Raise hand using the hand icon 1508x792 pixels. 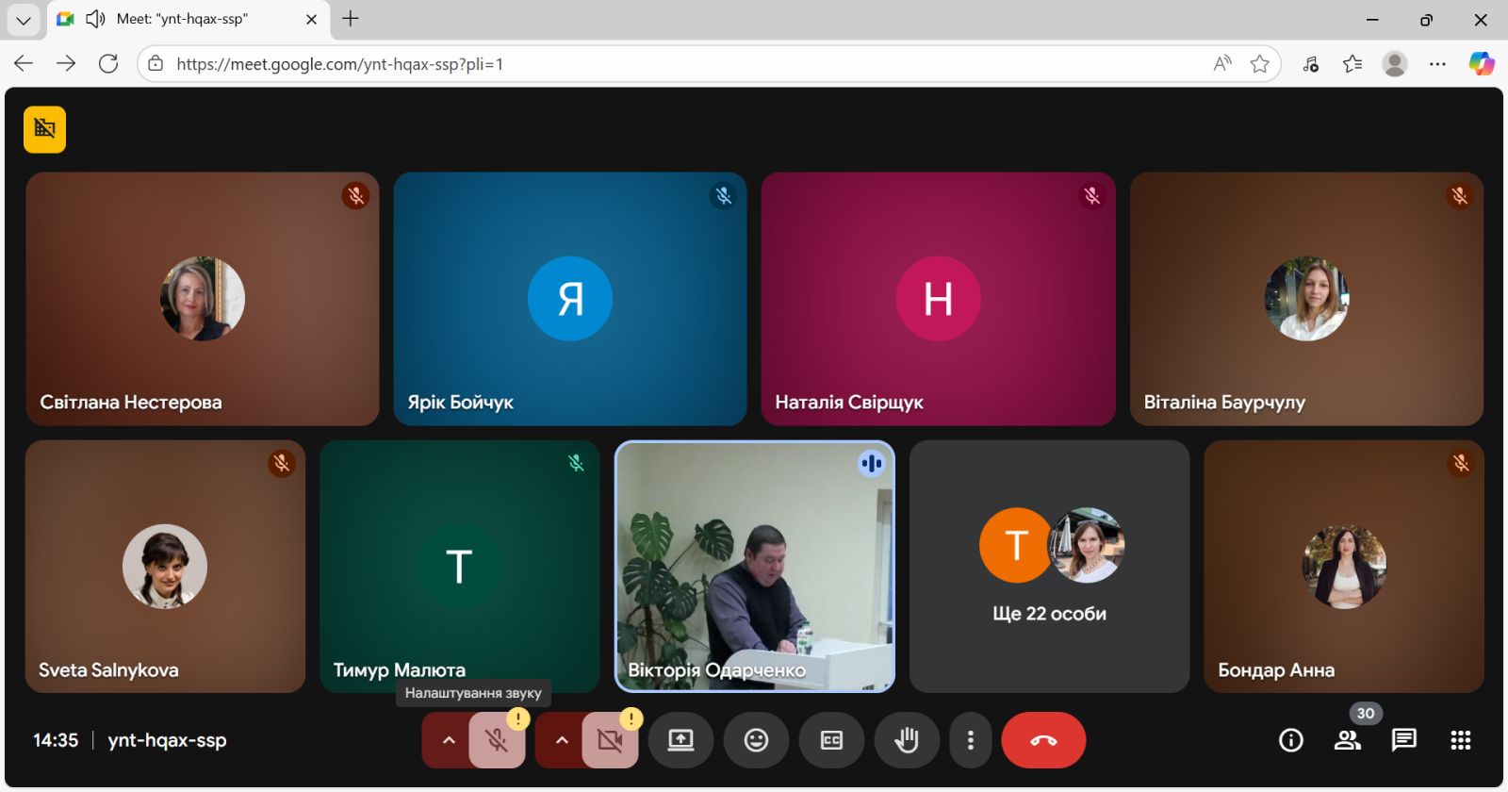(x=907, y=740)
